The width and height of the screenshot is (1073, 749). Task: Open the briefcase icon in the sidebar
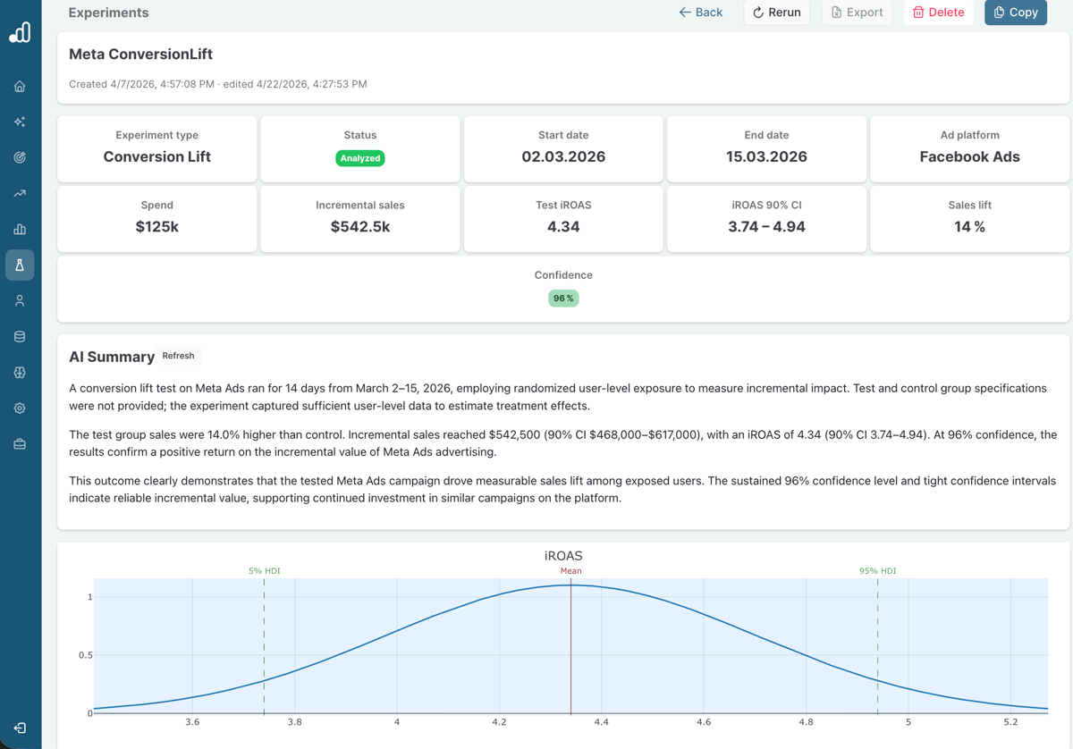click(20, 444)
